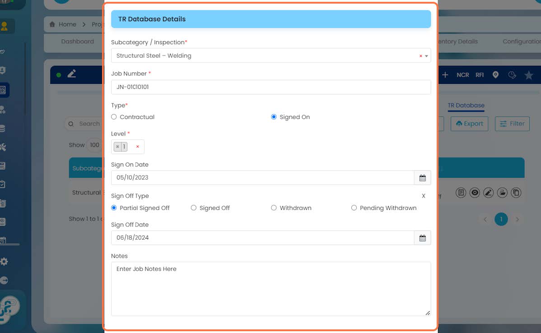
Task: Remove level 1 tag from Level field
Action: point(118,147)
